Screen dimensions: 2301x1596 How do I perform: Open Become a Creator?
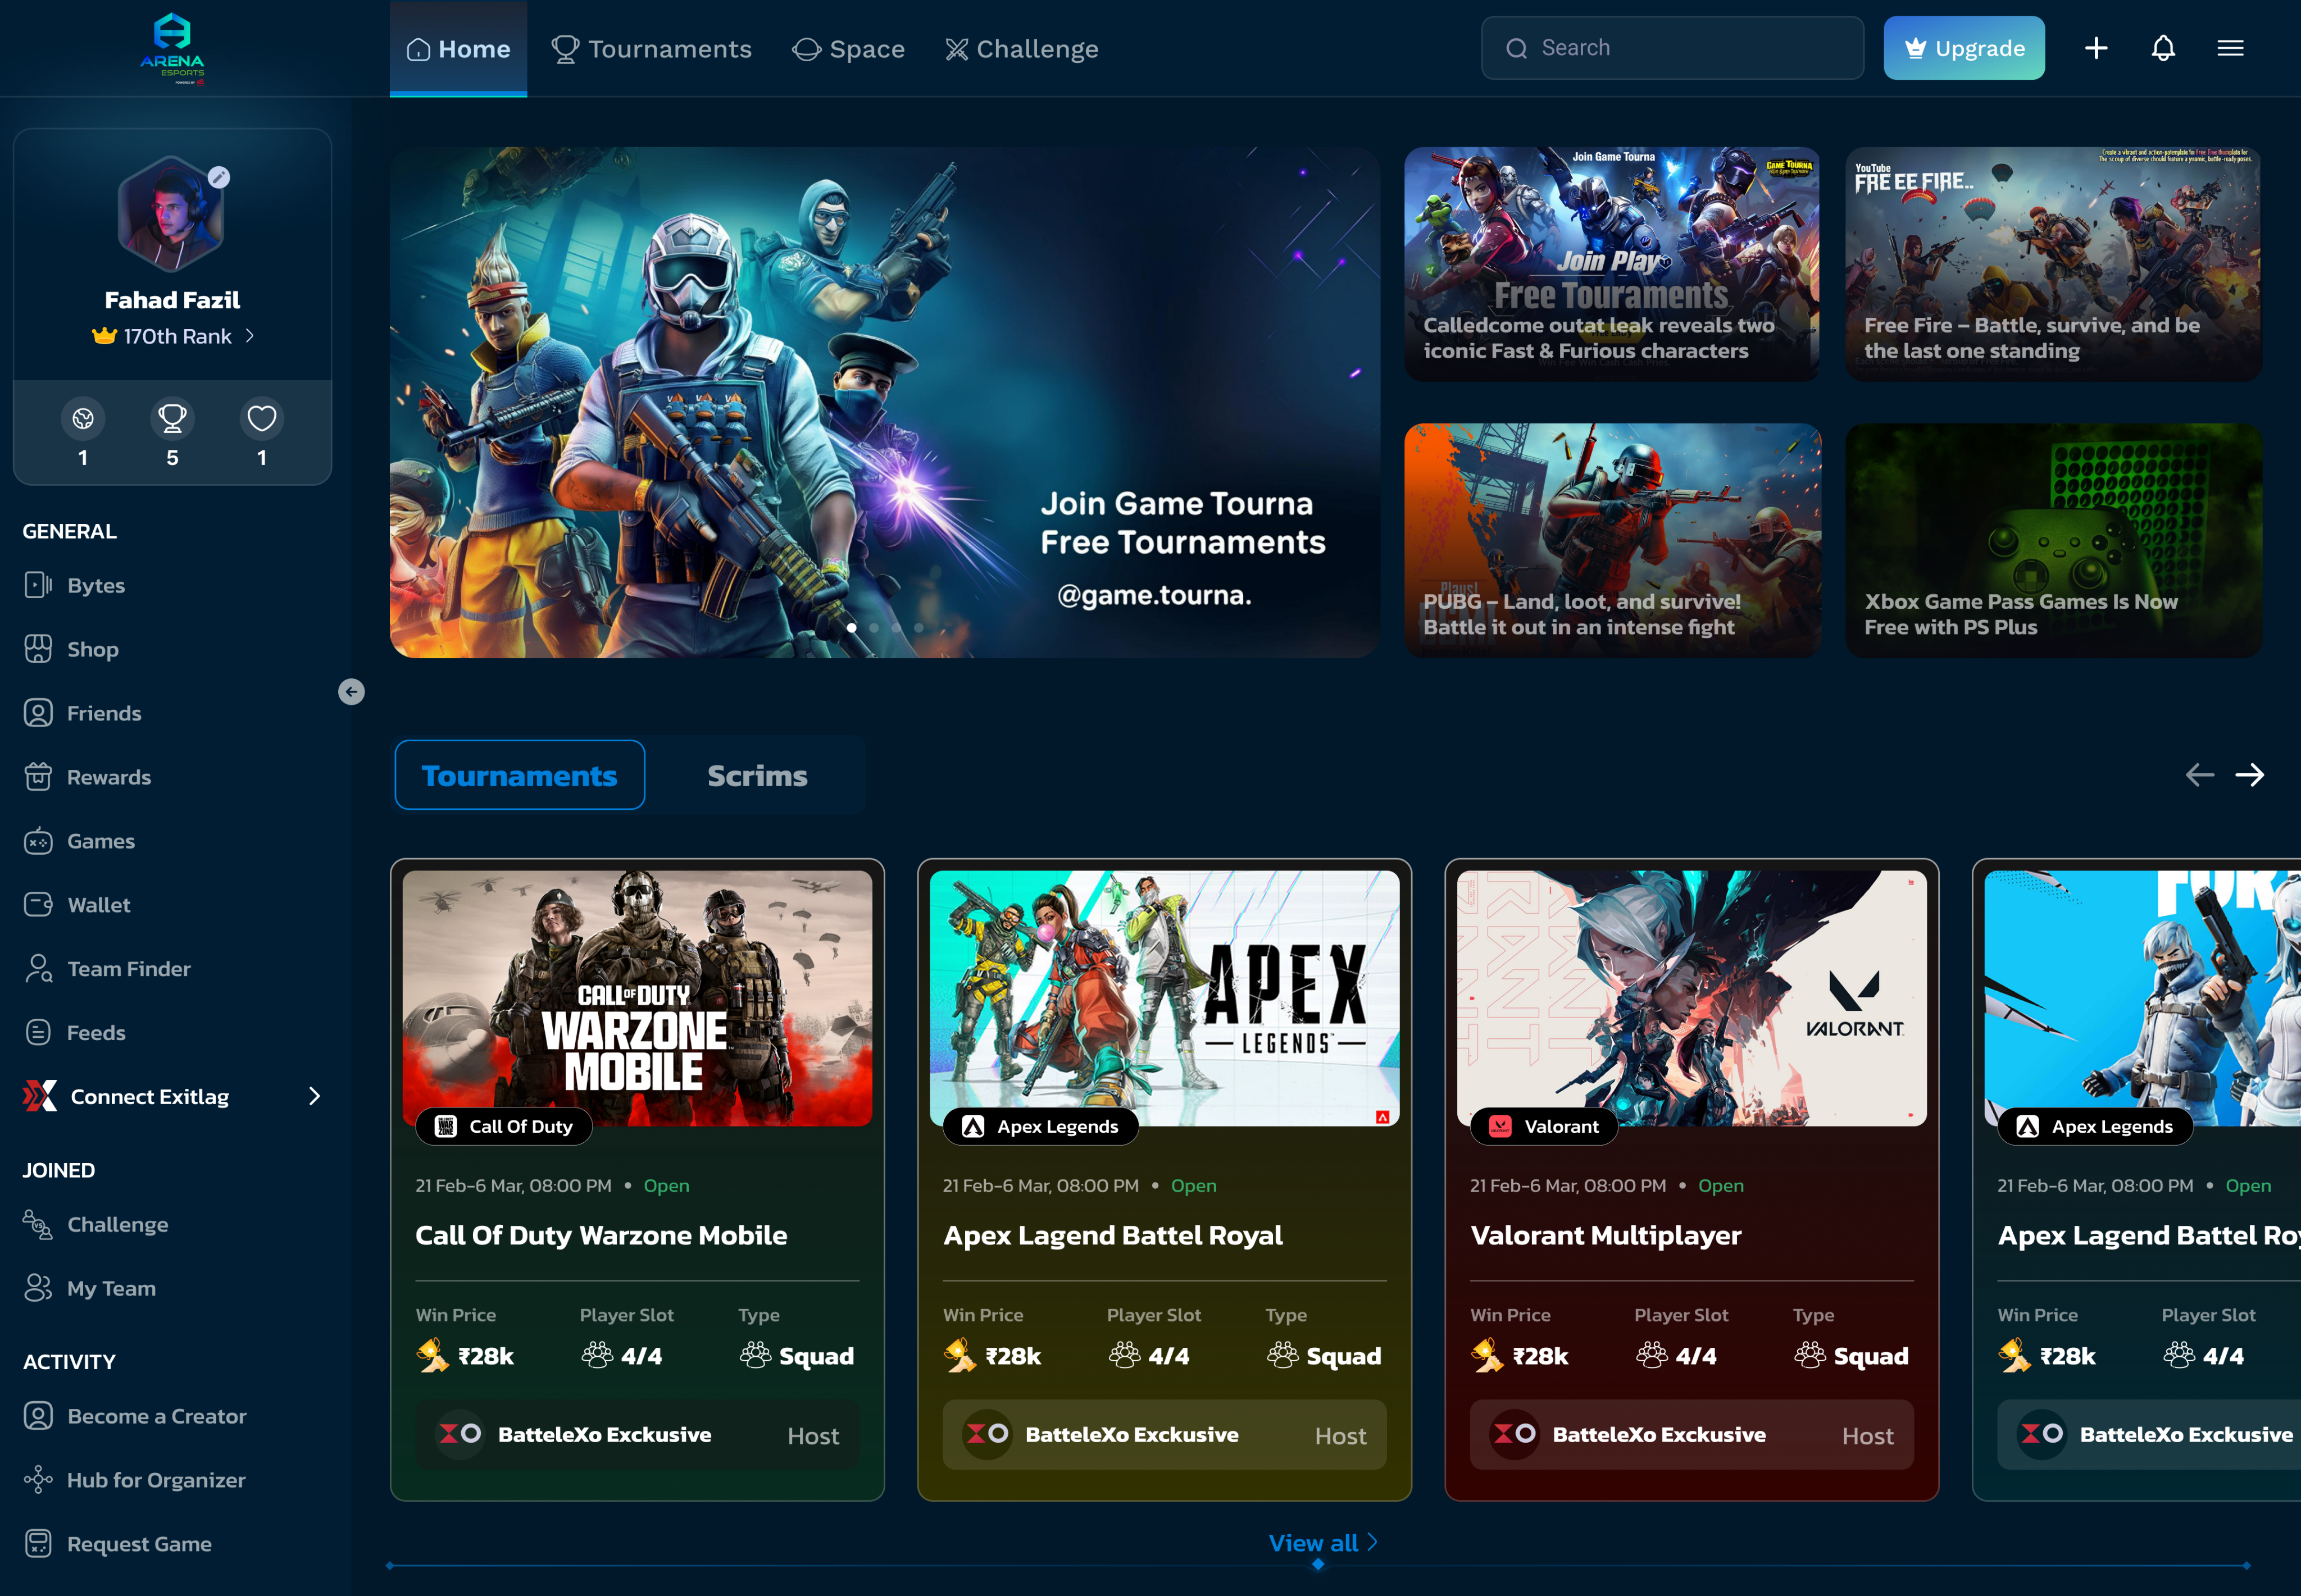click(134, 1416)
